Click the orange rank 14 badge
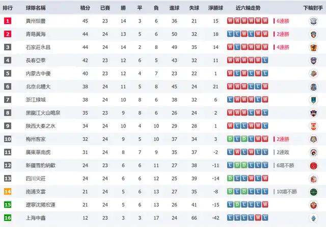 pos(8,192)
